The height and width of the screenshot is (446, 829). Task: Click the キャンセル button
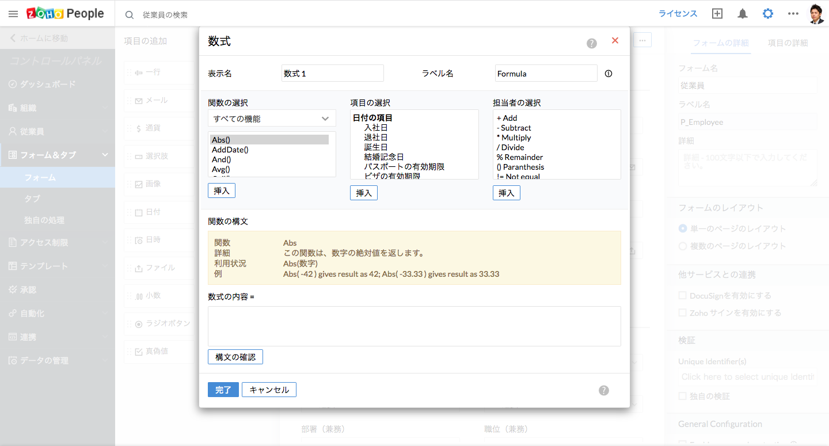269,390
